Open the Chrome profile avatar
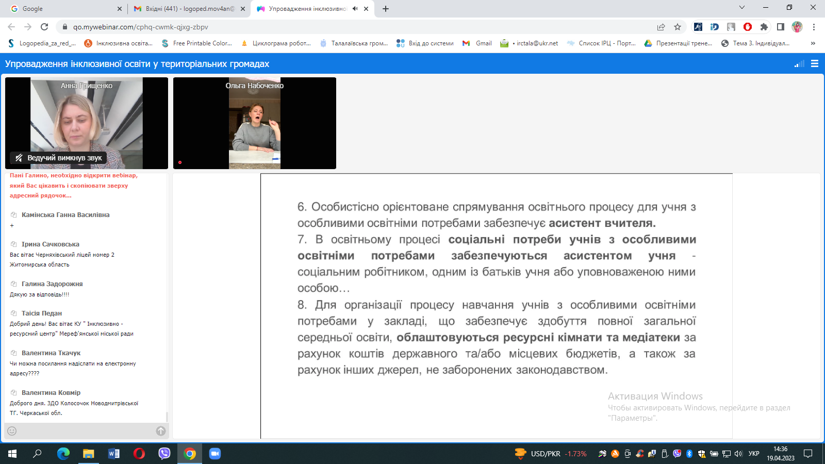The width and height of the screenshot is (825, 464). pyautogui.click(x=797, y=27)
